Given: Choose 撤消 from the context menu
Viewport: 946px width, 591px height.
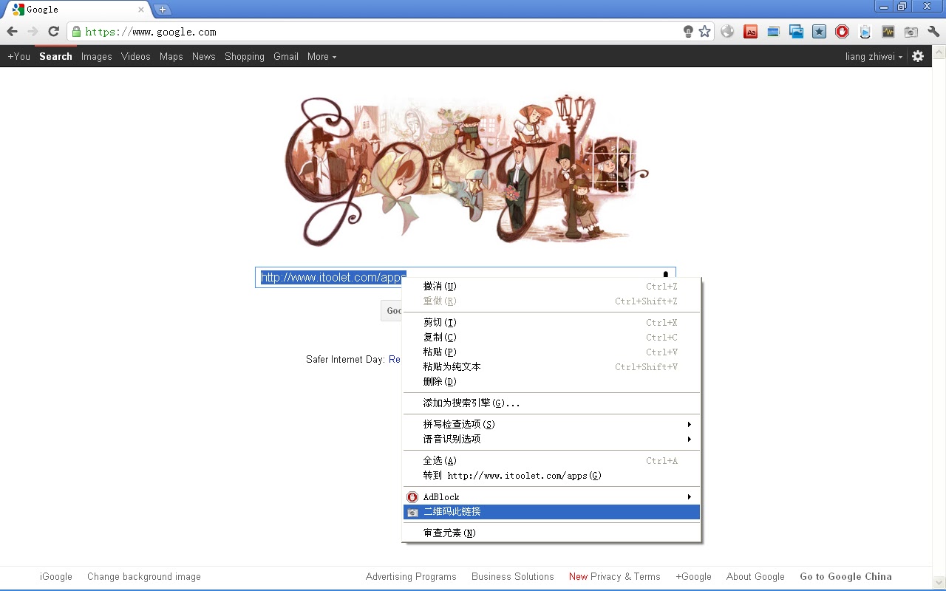Looking at the screenshot, I should pyautogui.click(x=551, y=286).
